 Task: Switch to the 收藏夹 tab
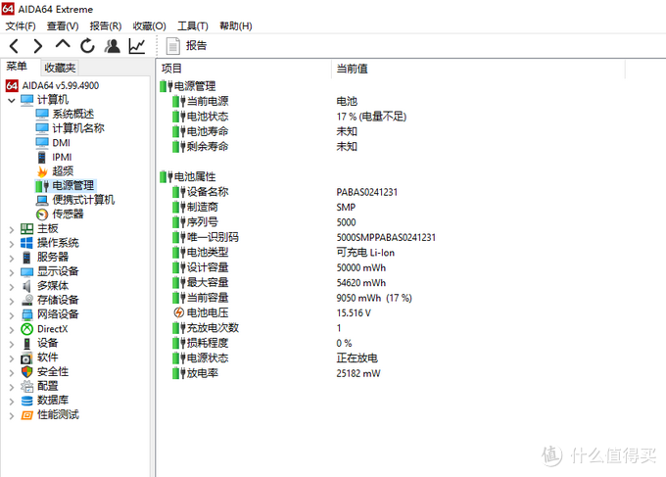tap(60, 68)
